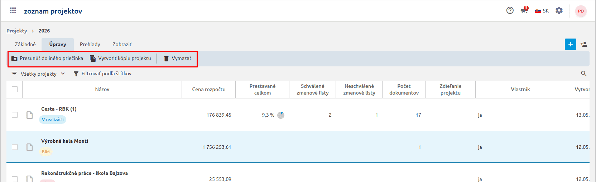Image resolution: width=596 pixels, height=182 pixels.
Task: Click the blue plus add project button
Action: pyautogui.click(x=571, y=44)
